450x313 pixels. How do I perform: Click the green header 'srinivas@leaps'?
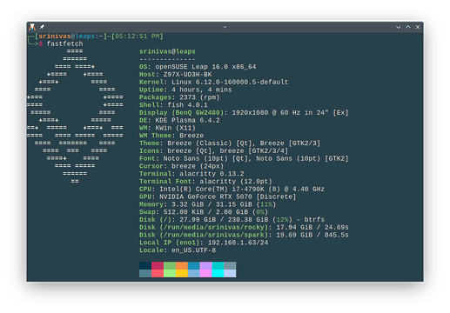click(167, 51)
